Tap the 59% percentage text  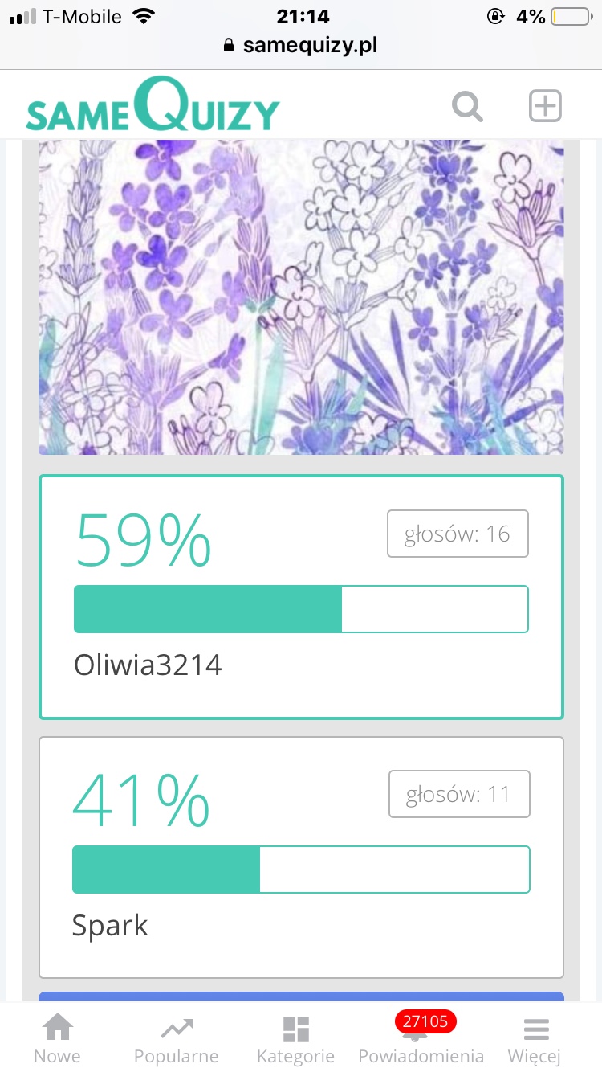143,538
